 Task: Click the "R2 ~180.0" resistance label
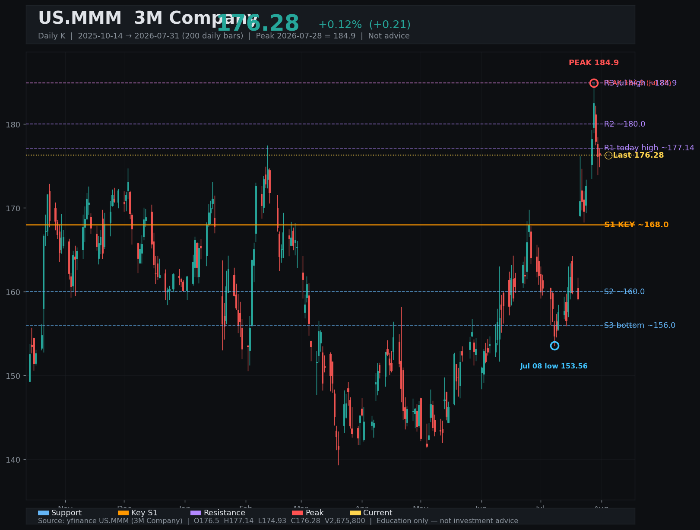[624, 124]
